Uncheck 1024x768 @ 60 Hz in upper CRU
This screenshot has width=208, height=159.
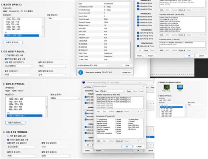(138, 33)
